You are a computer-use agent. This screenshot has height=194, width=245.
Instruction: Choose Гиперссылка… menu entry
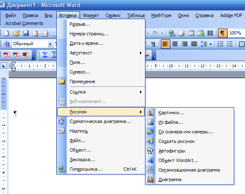click(101, 169)
